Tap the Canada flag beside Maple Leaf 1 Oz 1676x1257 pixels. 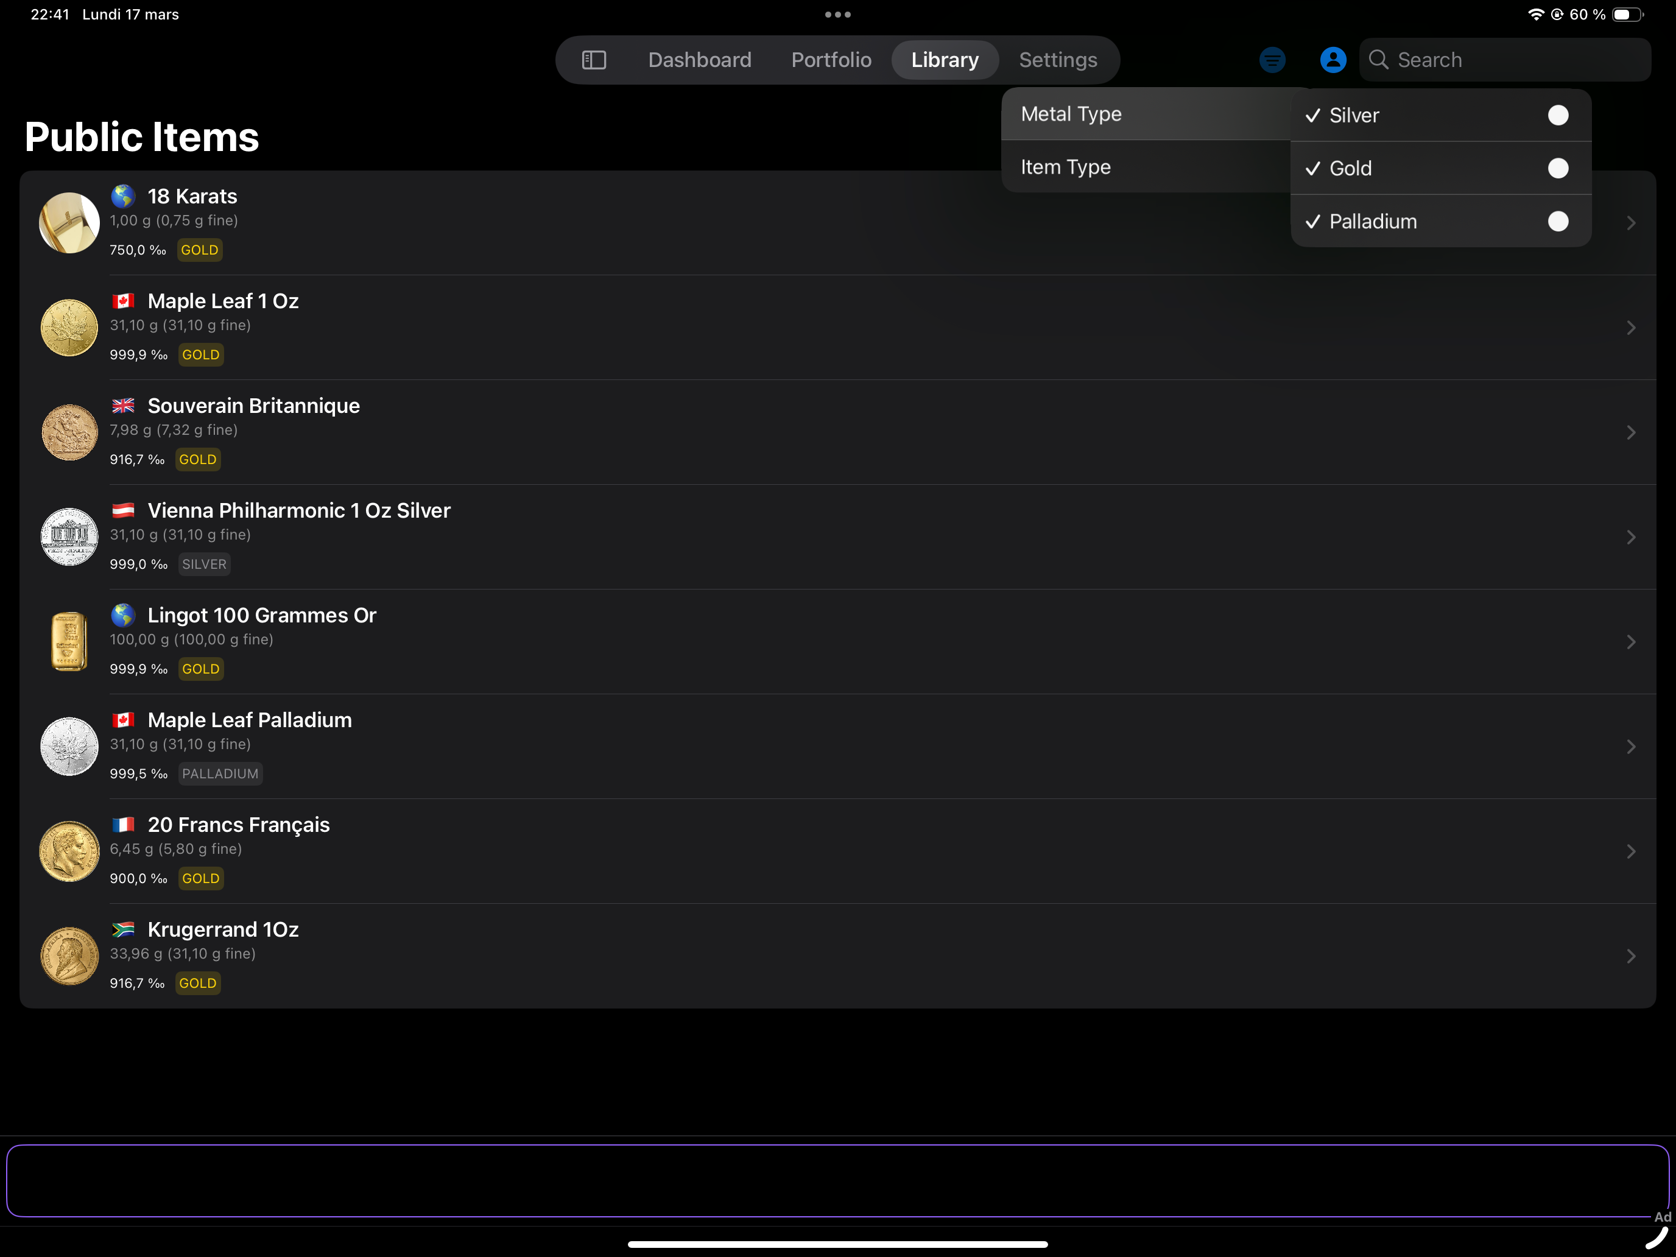[x=123, y=301]
